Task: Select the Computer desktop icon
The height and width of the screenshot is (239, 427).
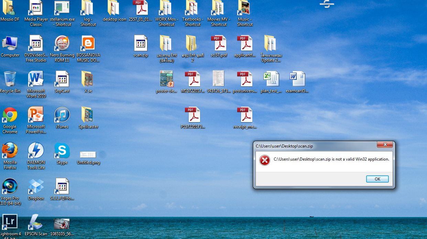Action: tap(10, 43)
